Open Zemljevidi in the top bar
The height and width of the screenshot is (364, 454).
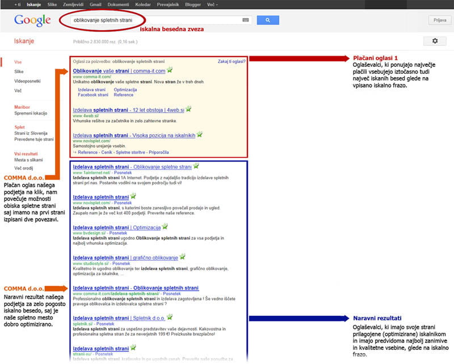click(x=73, y=5)
